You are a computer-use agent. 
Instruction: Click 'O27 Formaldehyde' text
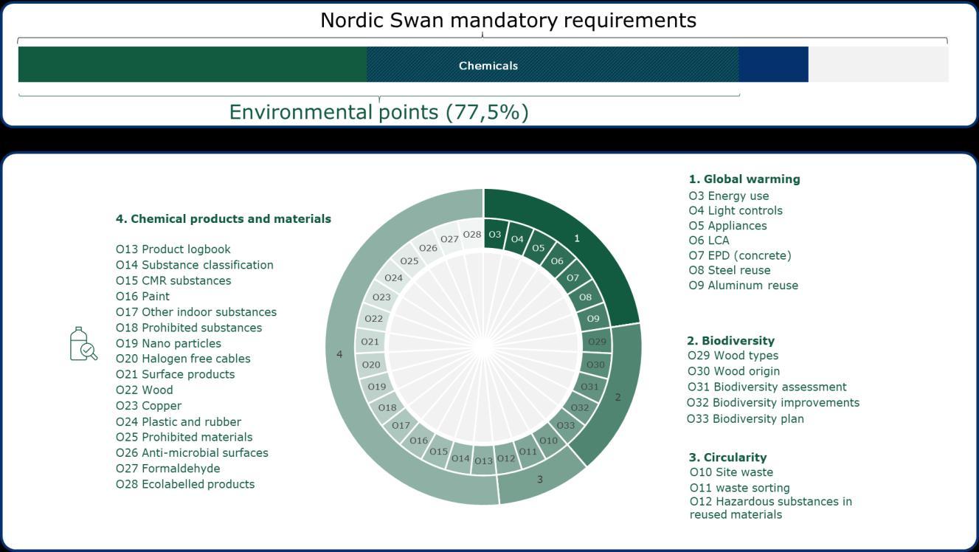point(168,468)
